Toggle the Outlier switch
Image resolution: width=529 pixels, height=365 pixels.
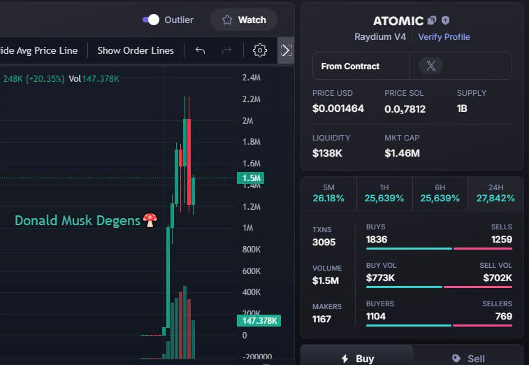point(151,20)
